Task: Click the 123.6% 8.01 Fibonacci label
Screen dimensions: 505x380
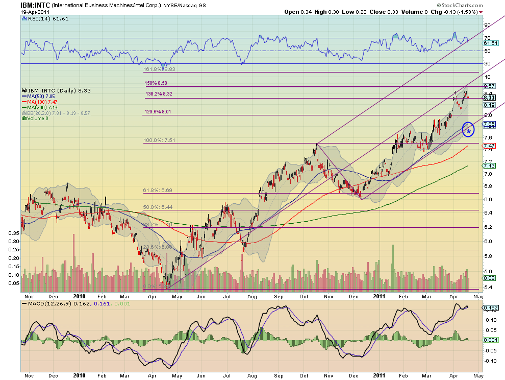Action: click(158, 112)
